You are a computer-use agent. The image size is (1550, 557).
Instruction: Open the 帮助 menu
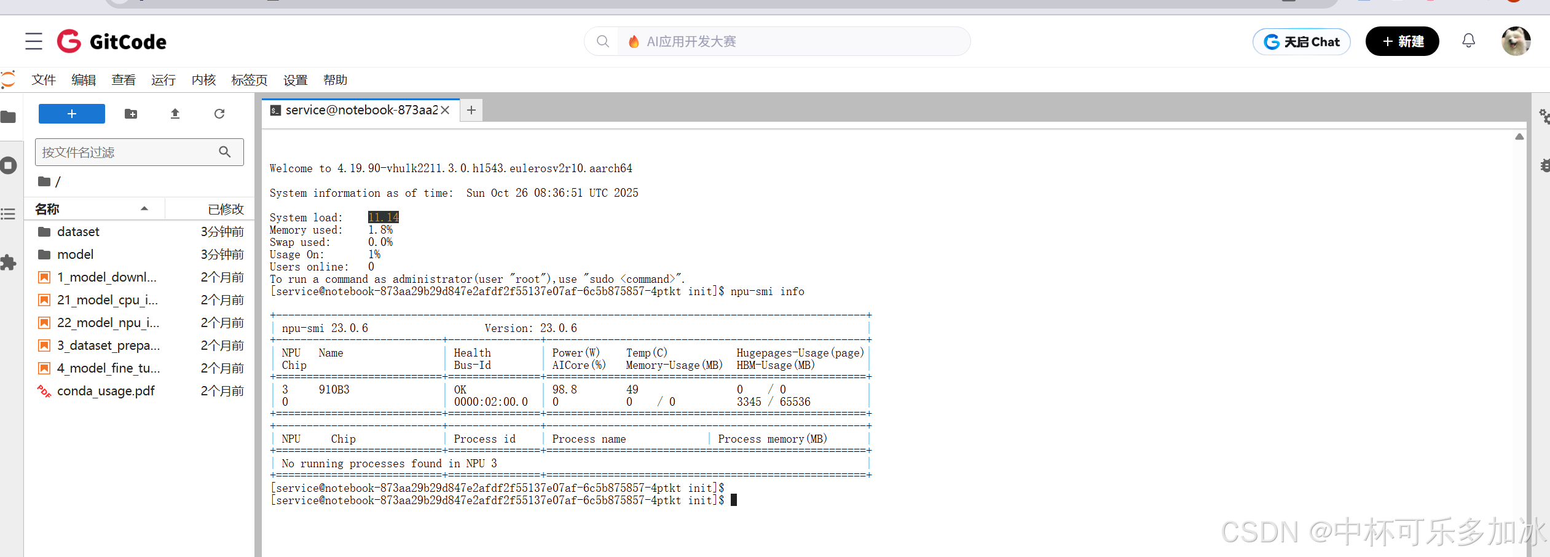[336, 80]
